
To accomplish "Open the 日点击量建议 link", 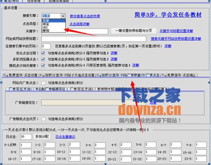I will pyautogui.click(x=65, y=137).
